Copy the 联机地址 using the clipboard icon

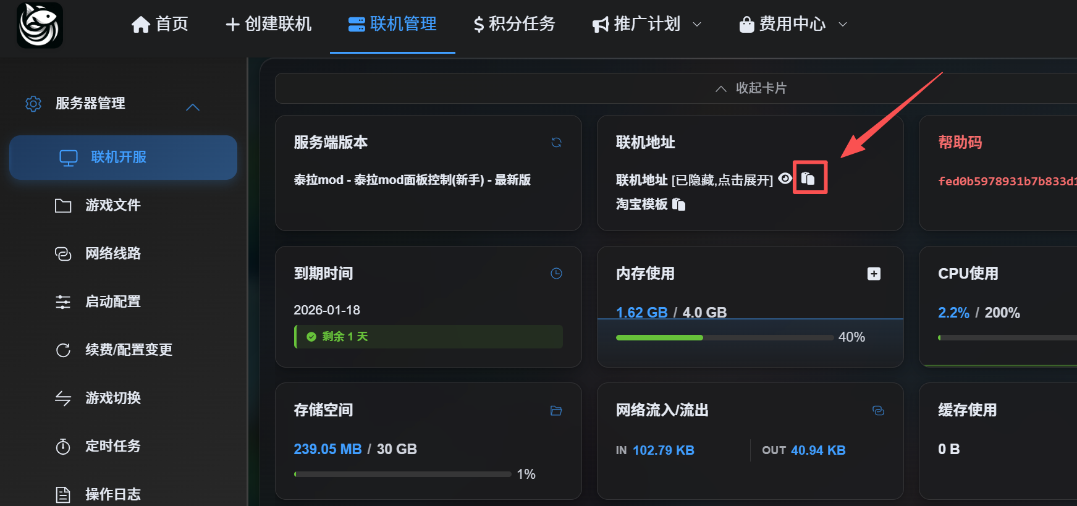tap(808, 179)
